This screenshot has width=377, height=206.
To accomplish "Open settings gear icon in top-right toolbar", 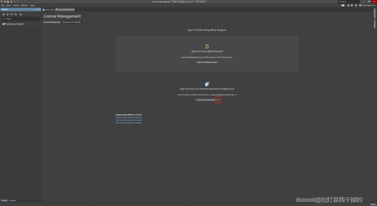I will coord(352,5).
